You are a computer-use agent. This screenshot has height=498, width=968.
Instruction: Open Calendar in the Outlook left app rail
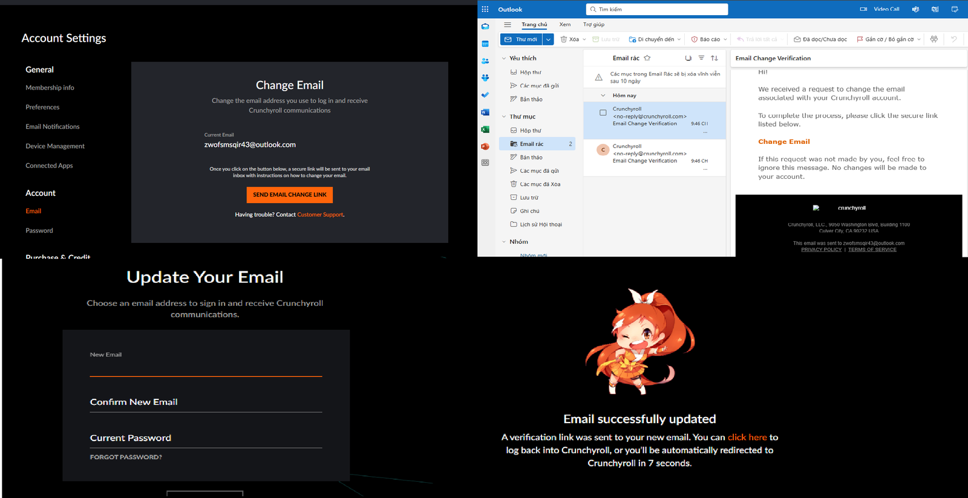point(485,44)
